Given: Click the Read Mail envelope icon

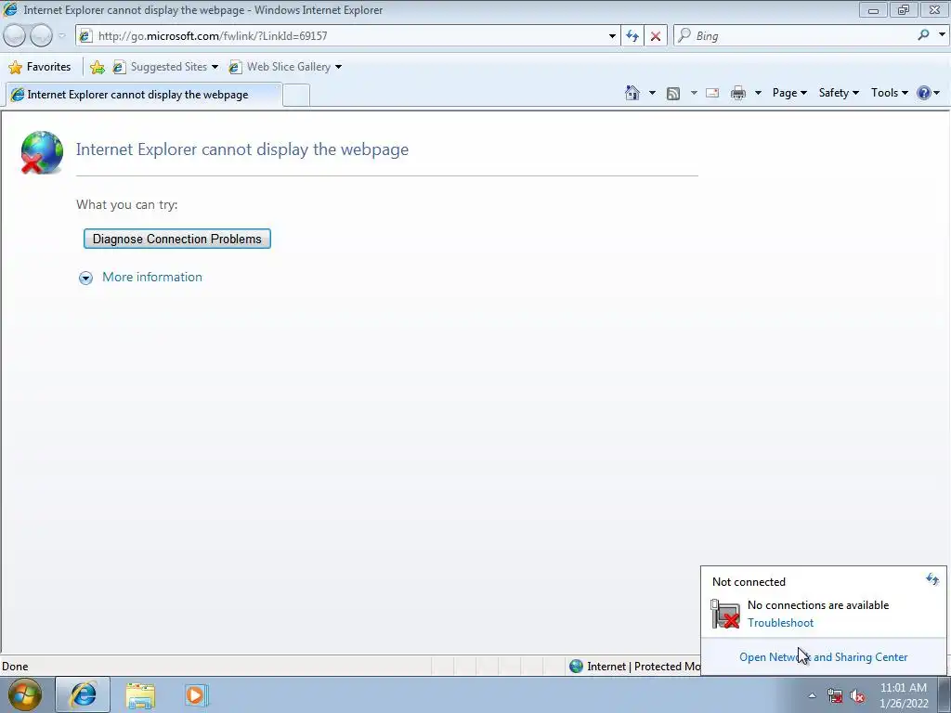Looking at the screenshot, I should click(712, 93).
